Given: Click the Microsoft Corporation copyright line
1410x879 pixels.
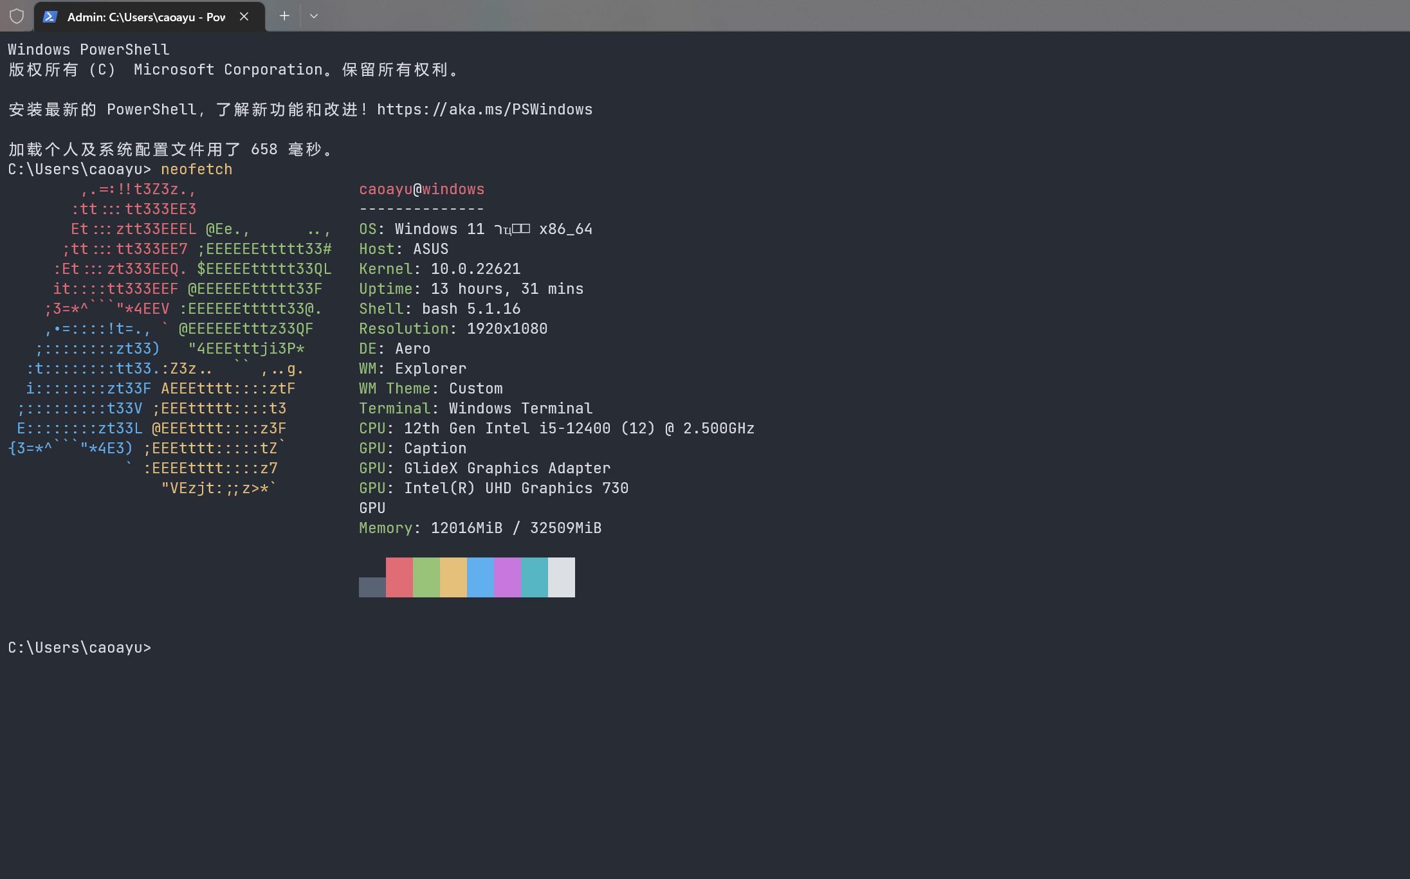Looking at the screenshot, I should tap(233, 69).
